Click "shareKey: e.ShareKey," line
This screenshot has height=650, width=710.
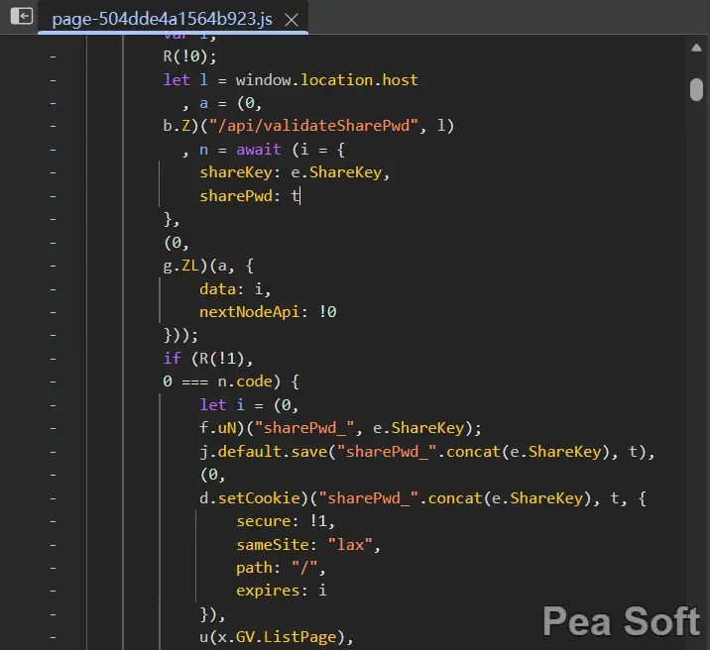pos(295,172)
